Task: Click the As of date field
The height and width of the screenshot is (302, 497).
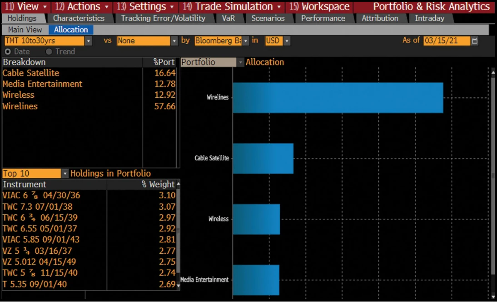Action: tap(447, 41)
